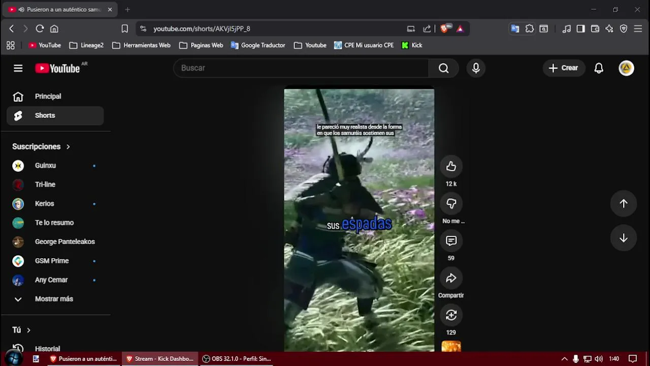650x366 pixels.
Task: Open Herramientas Web bookmark folder
Action: click(x=141, y=45)
